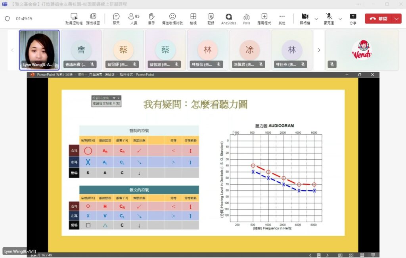Screen dimensions: 406x258
Task: Click the pop out window (彈出視窗) button
Action: [x=93, y=18]
